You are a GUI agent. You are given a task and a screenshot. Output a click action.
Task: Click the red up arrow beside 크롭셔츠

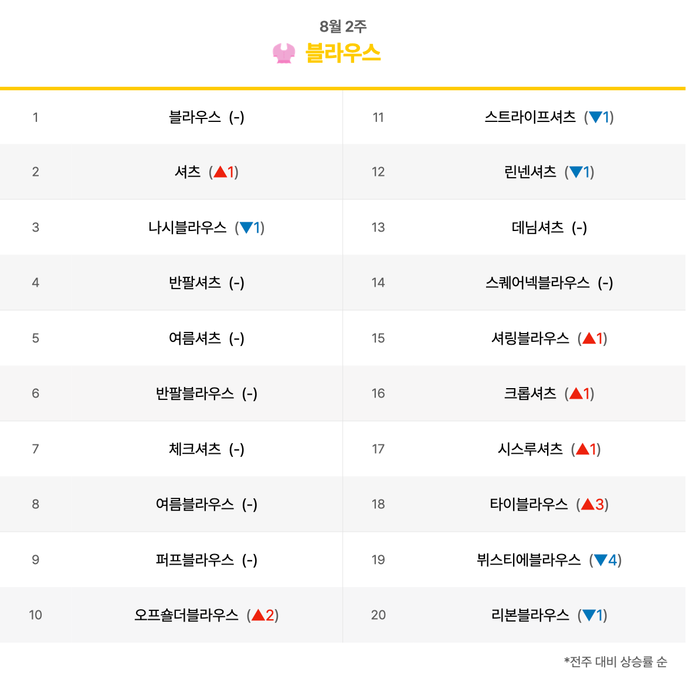tap(576, 394)
